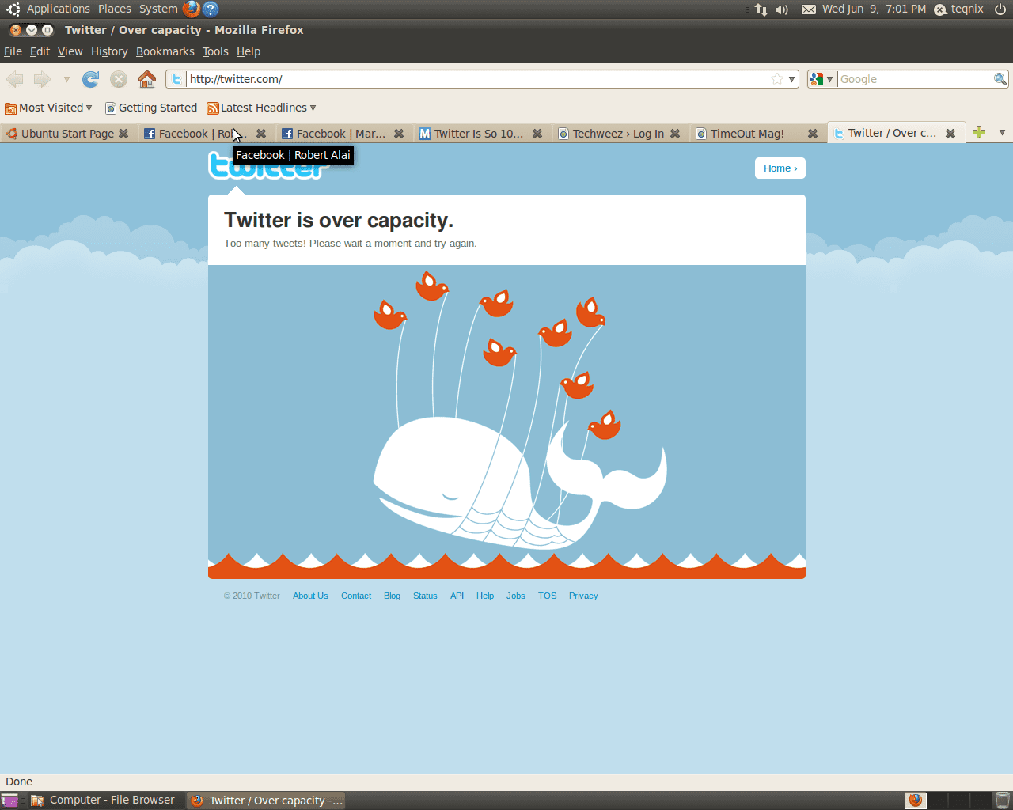Bookmark this page with the star icon
Screen dimensions: 1013x810
(x=777, y=79)
